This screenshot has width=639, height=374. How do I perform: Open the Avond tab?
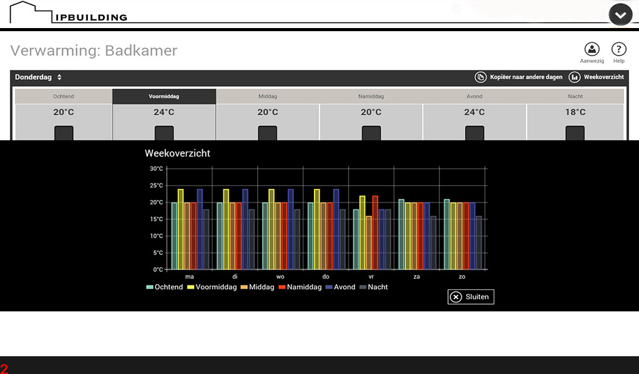(474, 97)
